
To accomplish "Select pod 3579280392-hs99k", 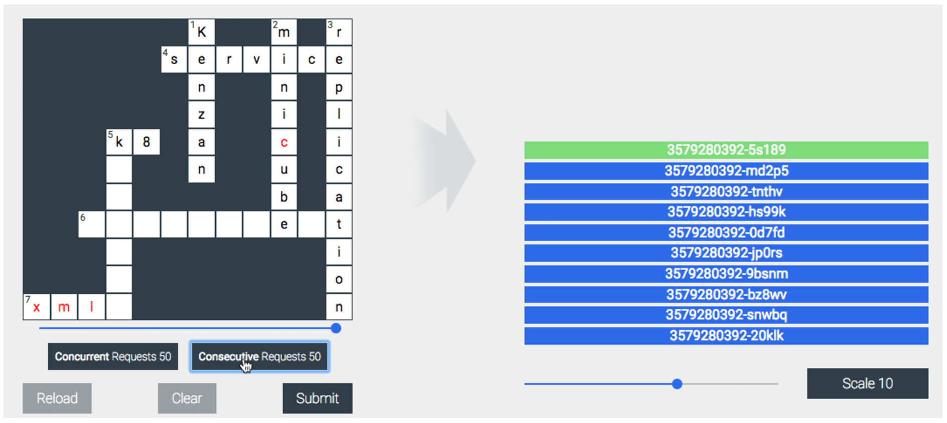I will click(726, 212).
